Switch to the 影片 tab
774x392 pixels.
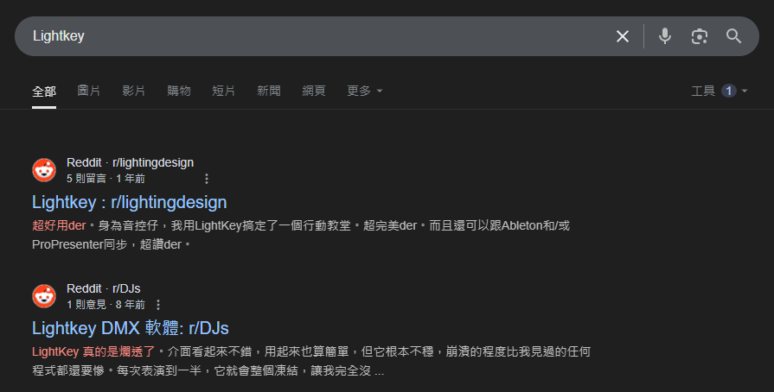[134, 91]
